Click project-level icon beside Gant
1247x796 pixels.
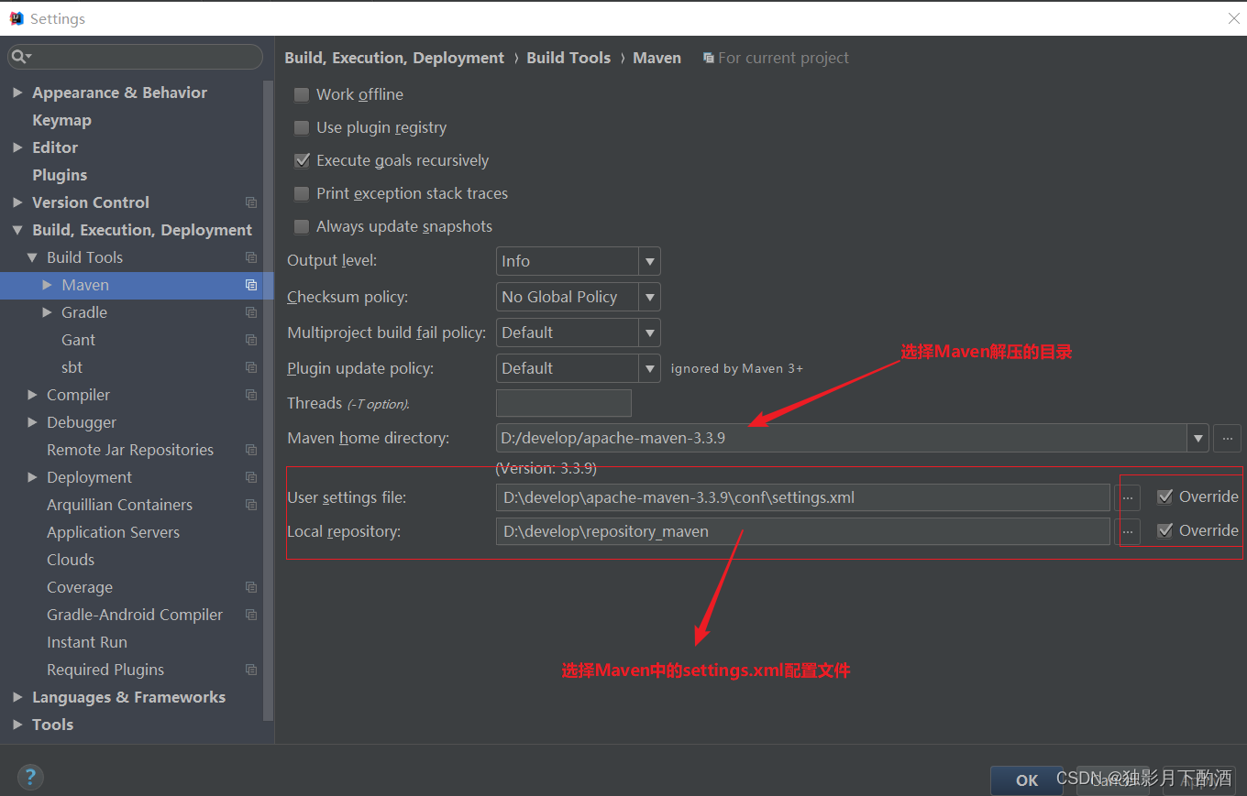[x=251, y=340]
